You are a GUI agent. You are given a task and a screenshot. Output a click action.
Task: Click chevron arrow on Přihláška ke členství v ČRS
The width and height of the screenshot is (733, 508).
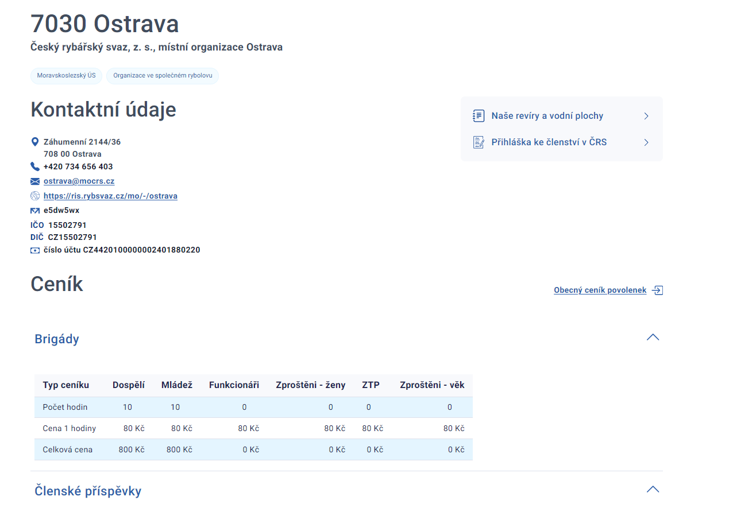[646, 142]
